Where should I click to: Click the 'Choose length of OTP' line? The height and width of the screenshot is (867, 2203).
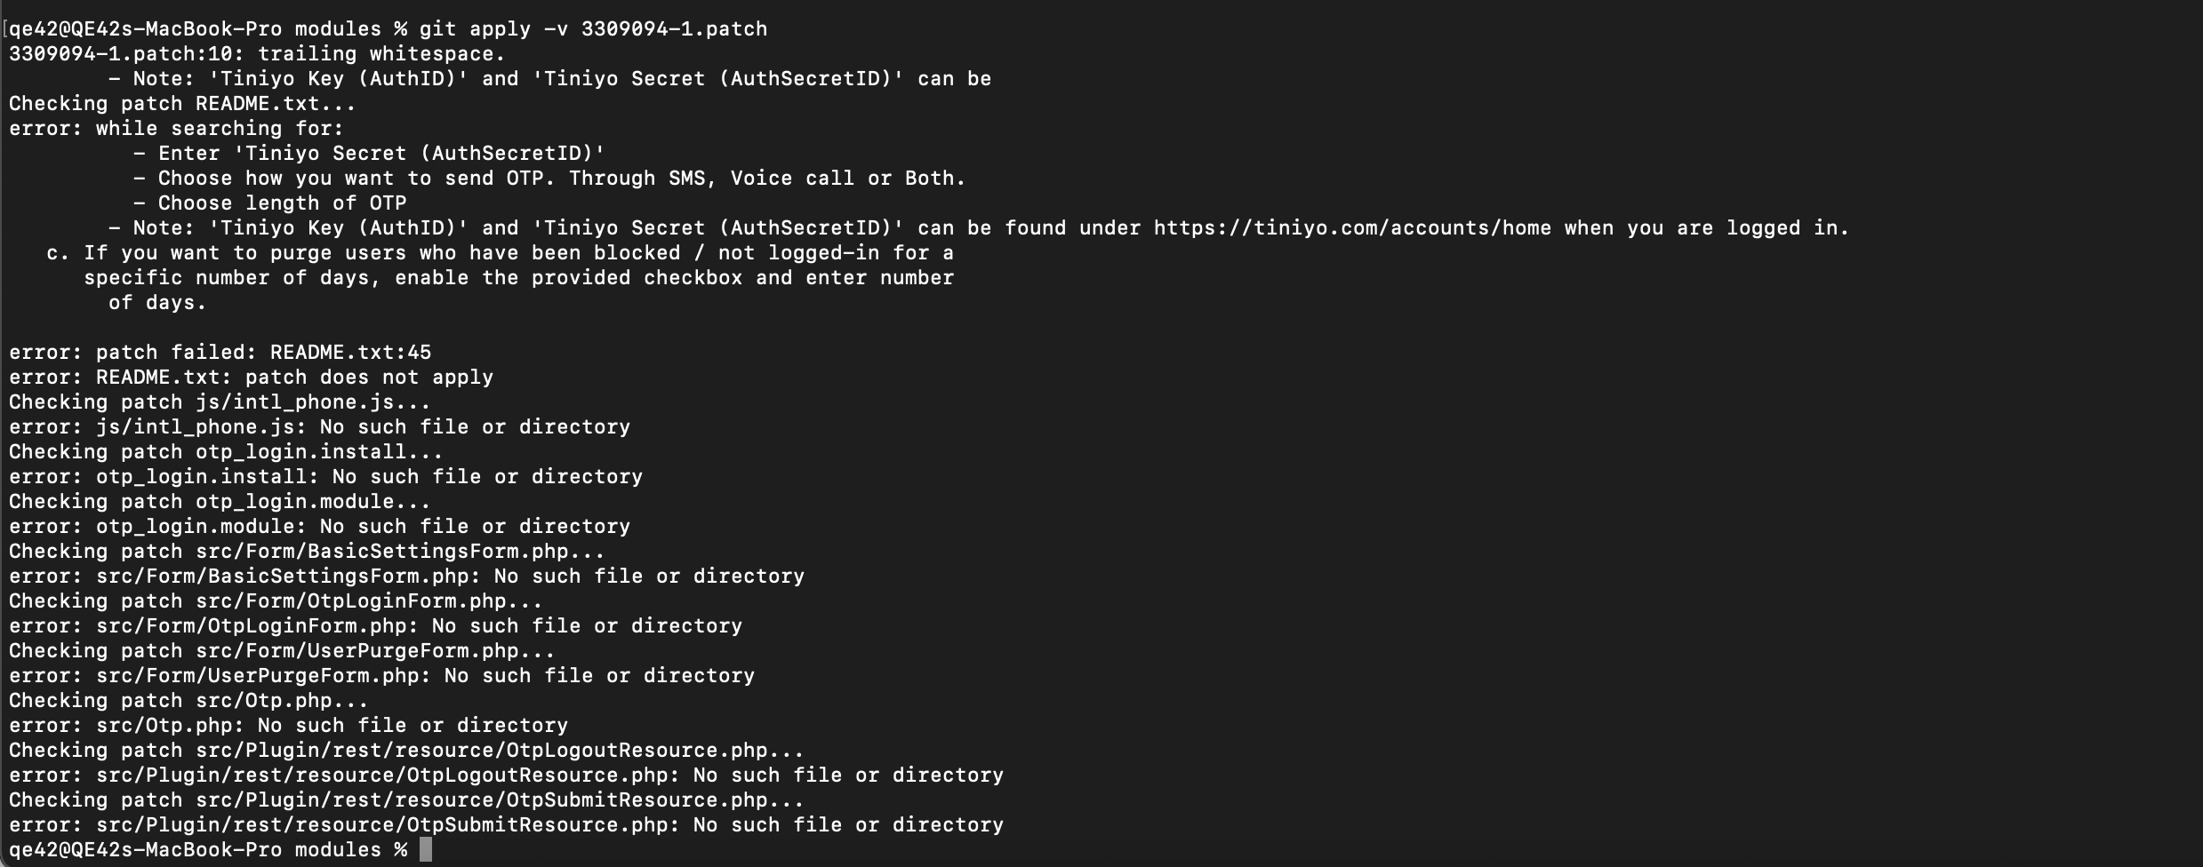tap(270, 203)
